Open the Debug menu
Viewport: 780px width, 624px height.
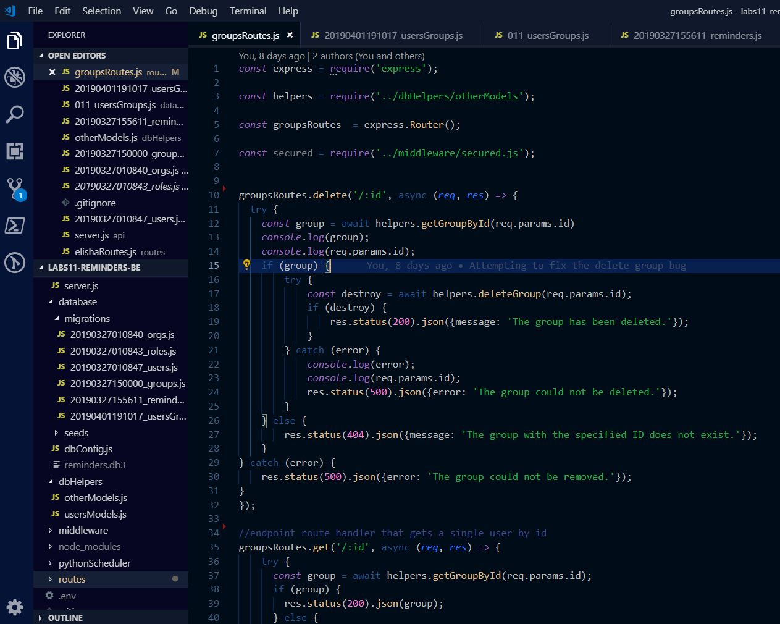(x=203, y=11)
